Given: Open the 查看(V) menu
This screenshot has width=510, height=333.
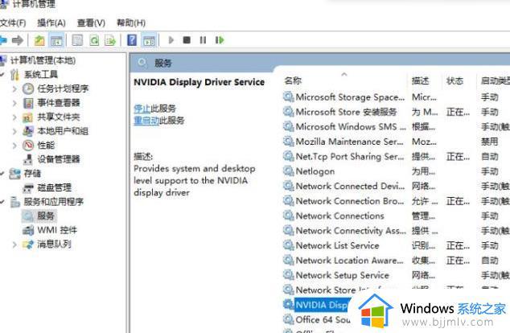Looking at the screenshot, I should point(91,23).
